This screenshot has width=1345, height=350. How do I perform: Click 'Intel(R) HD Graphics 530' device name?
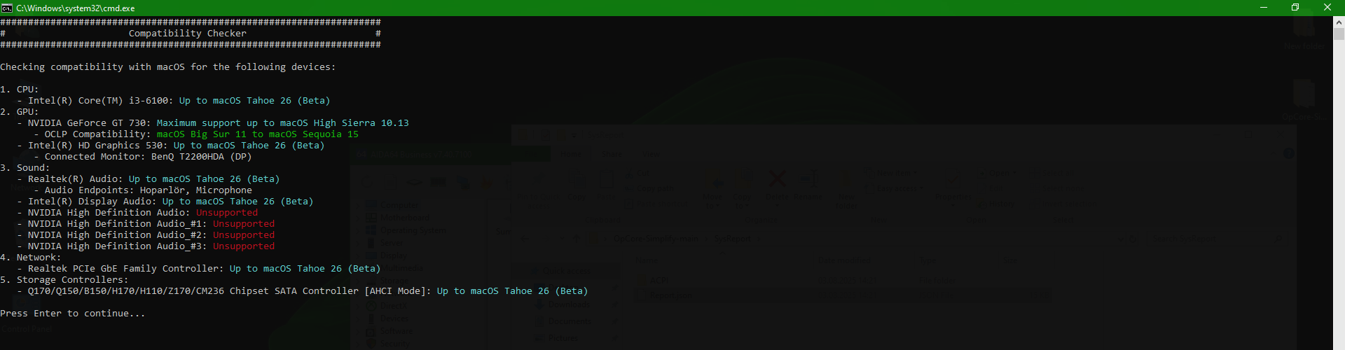98,145
